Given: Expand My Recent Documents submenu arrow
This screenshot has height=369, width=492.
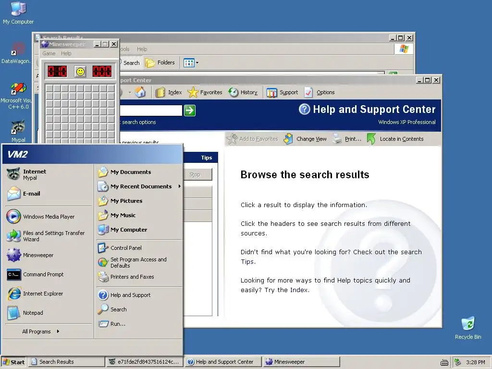Looking at the screenshot, I should pos(180,186).
